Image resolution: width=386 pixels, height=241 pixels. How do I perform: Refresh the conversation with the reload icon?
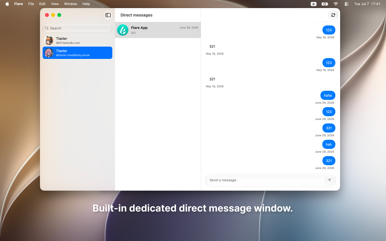[333, 15]
